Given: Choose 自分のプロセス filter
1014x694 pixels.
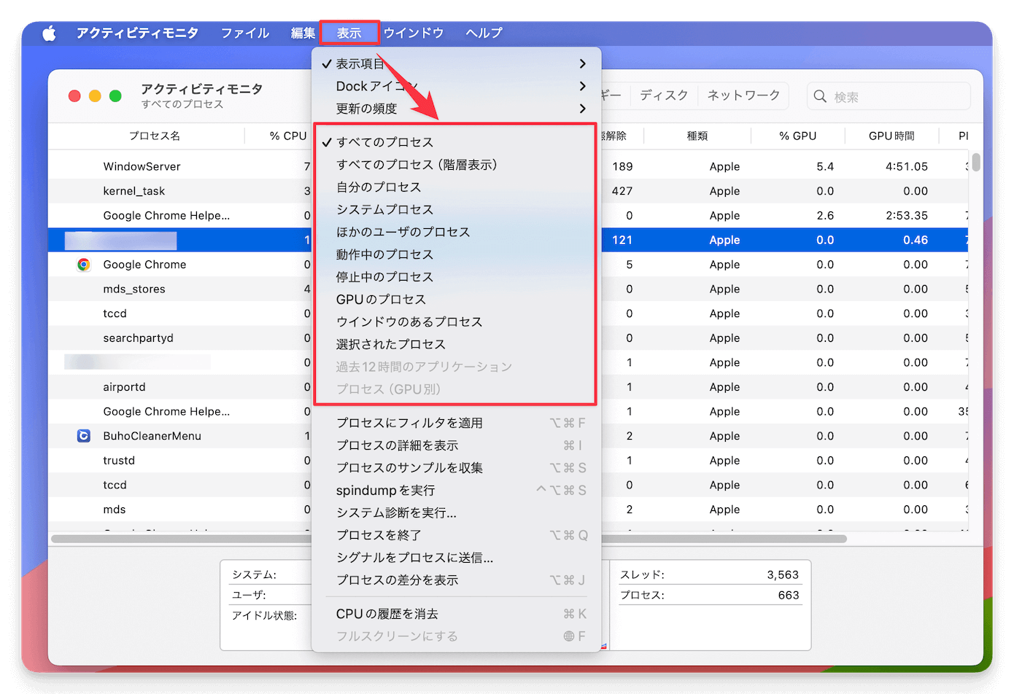Looking at the screenshot, I should tap(456, 187).
